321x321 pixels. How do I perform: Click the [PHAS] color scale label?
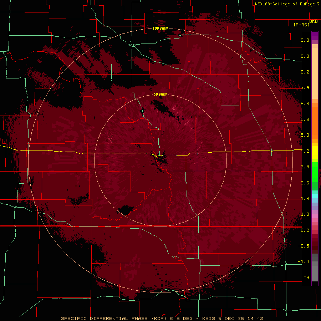click(301, 25)
